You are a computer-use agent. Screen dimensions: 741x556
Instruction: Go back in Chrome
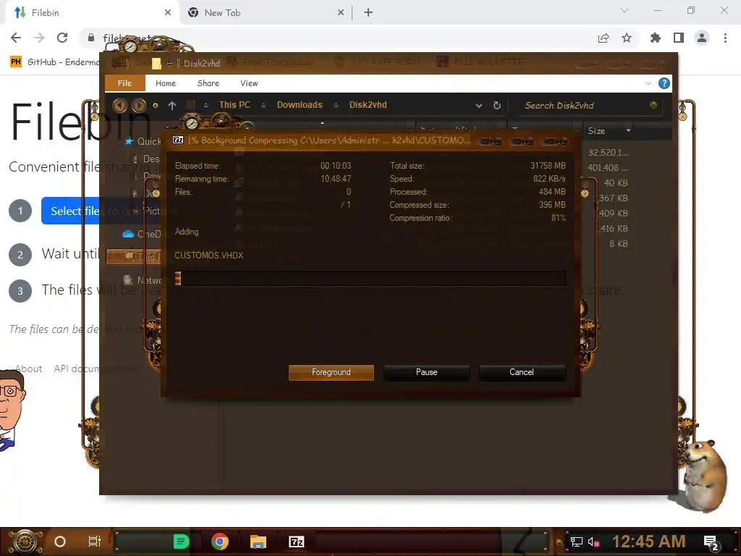tap(16, 38)
